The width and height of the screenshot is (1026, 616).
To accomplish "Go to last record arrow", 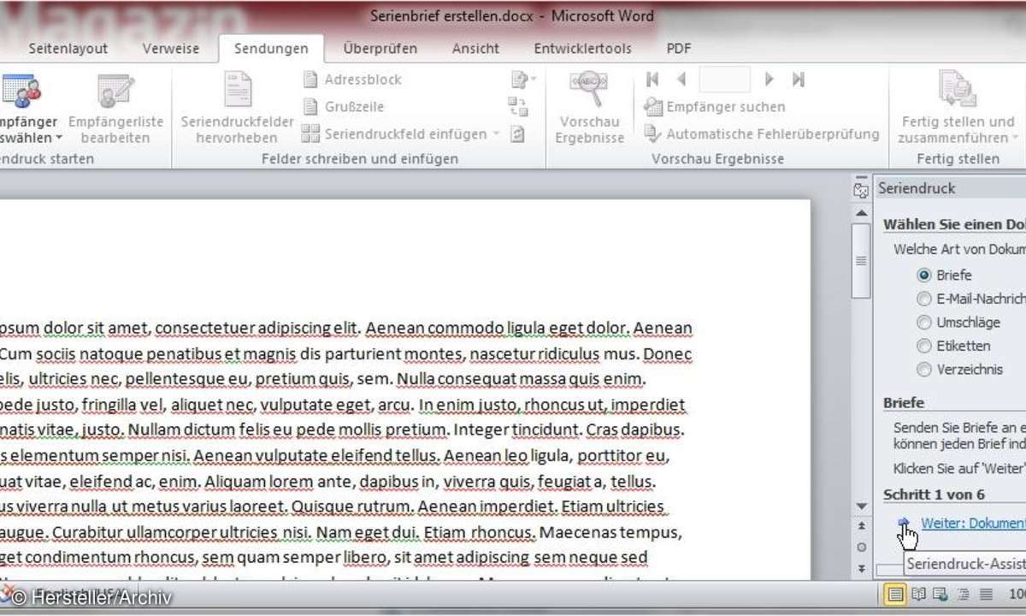I will pos(799,80).
